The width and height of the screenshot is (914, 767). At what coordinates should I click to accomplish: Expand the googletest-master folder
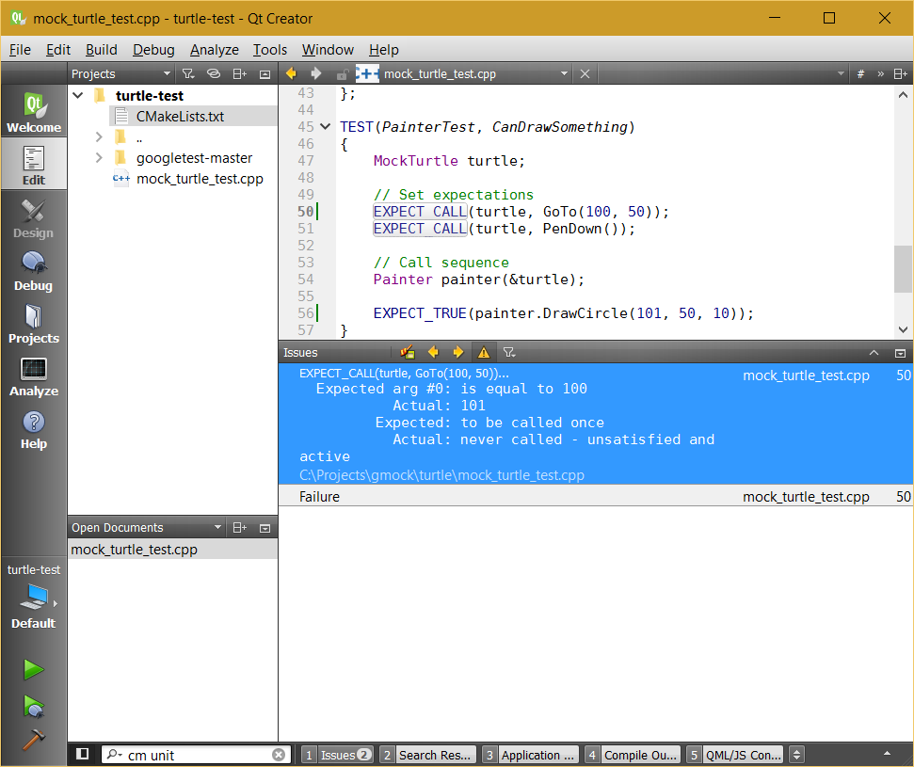pos(99,158)
